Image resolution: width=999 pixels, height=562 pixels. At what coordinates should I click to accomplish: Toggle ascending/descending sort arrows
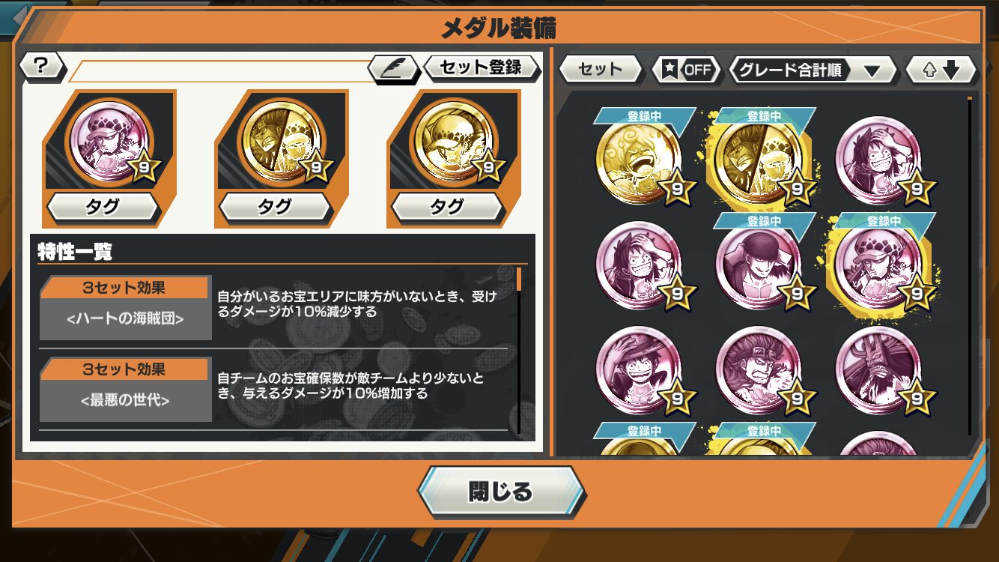941,70
